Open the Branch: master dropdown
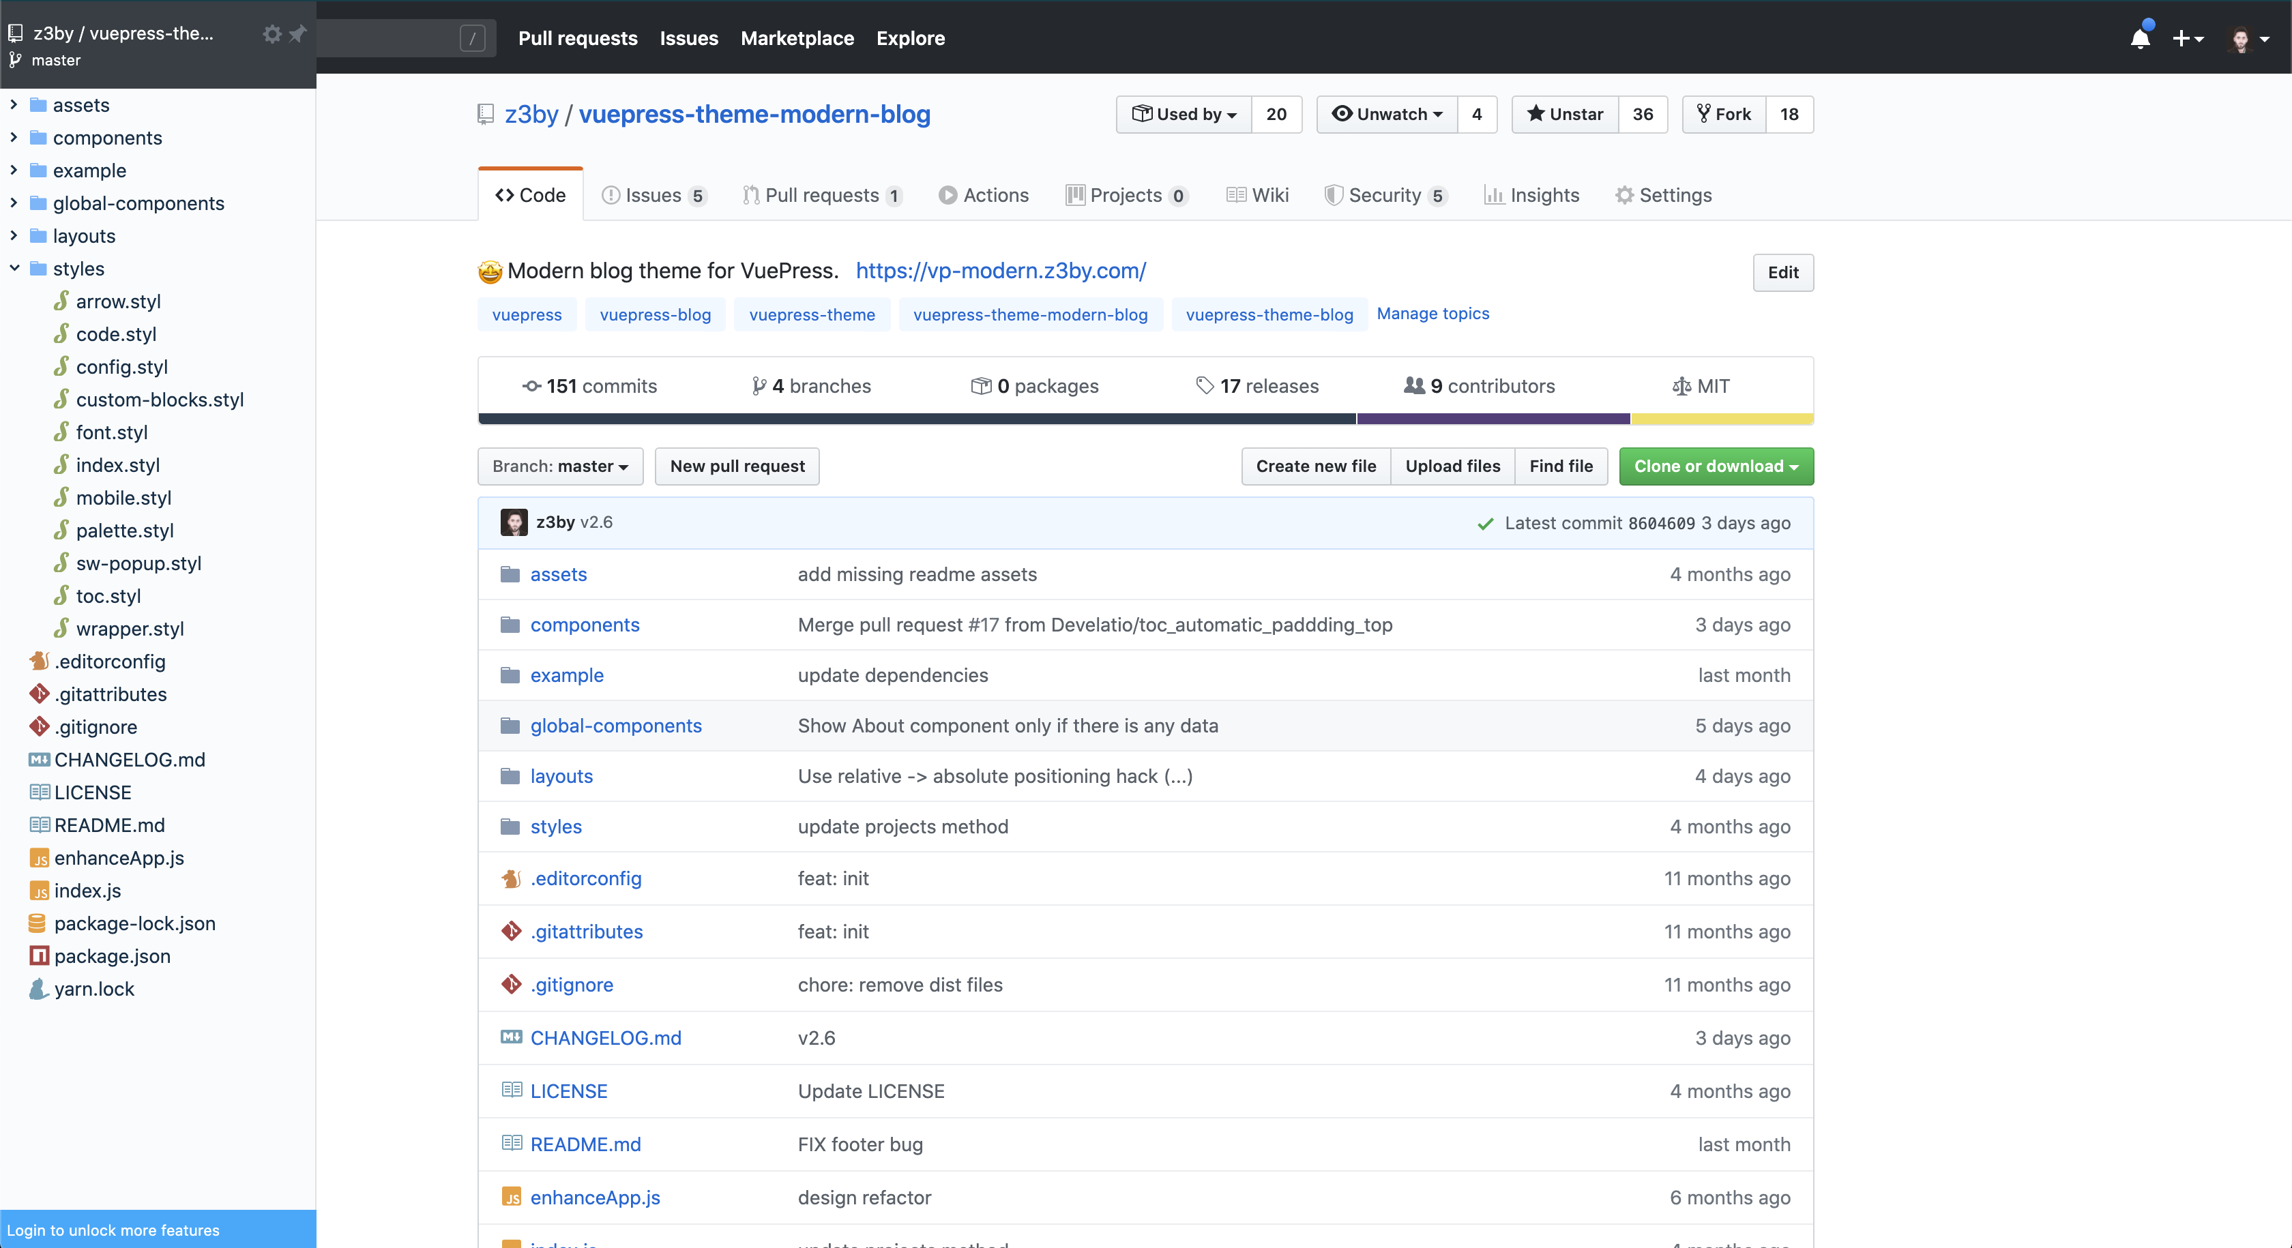 (559, 466)
